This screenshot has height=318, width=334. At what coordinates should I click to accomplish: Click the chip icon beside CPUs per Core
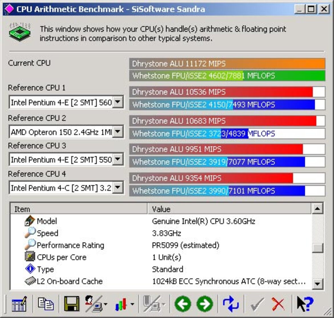click(30, 256)
